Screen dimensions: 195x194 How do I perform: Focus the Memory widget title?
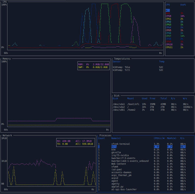(x=6, y=59)
